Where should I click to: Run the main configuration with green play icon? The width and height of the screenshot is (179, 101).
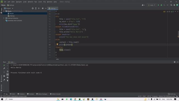click(158, 5)
